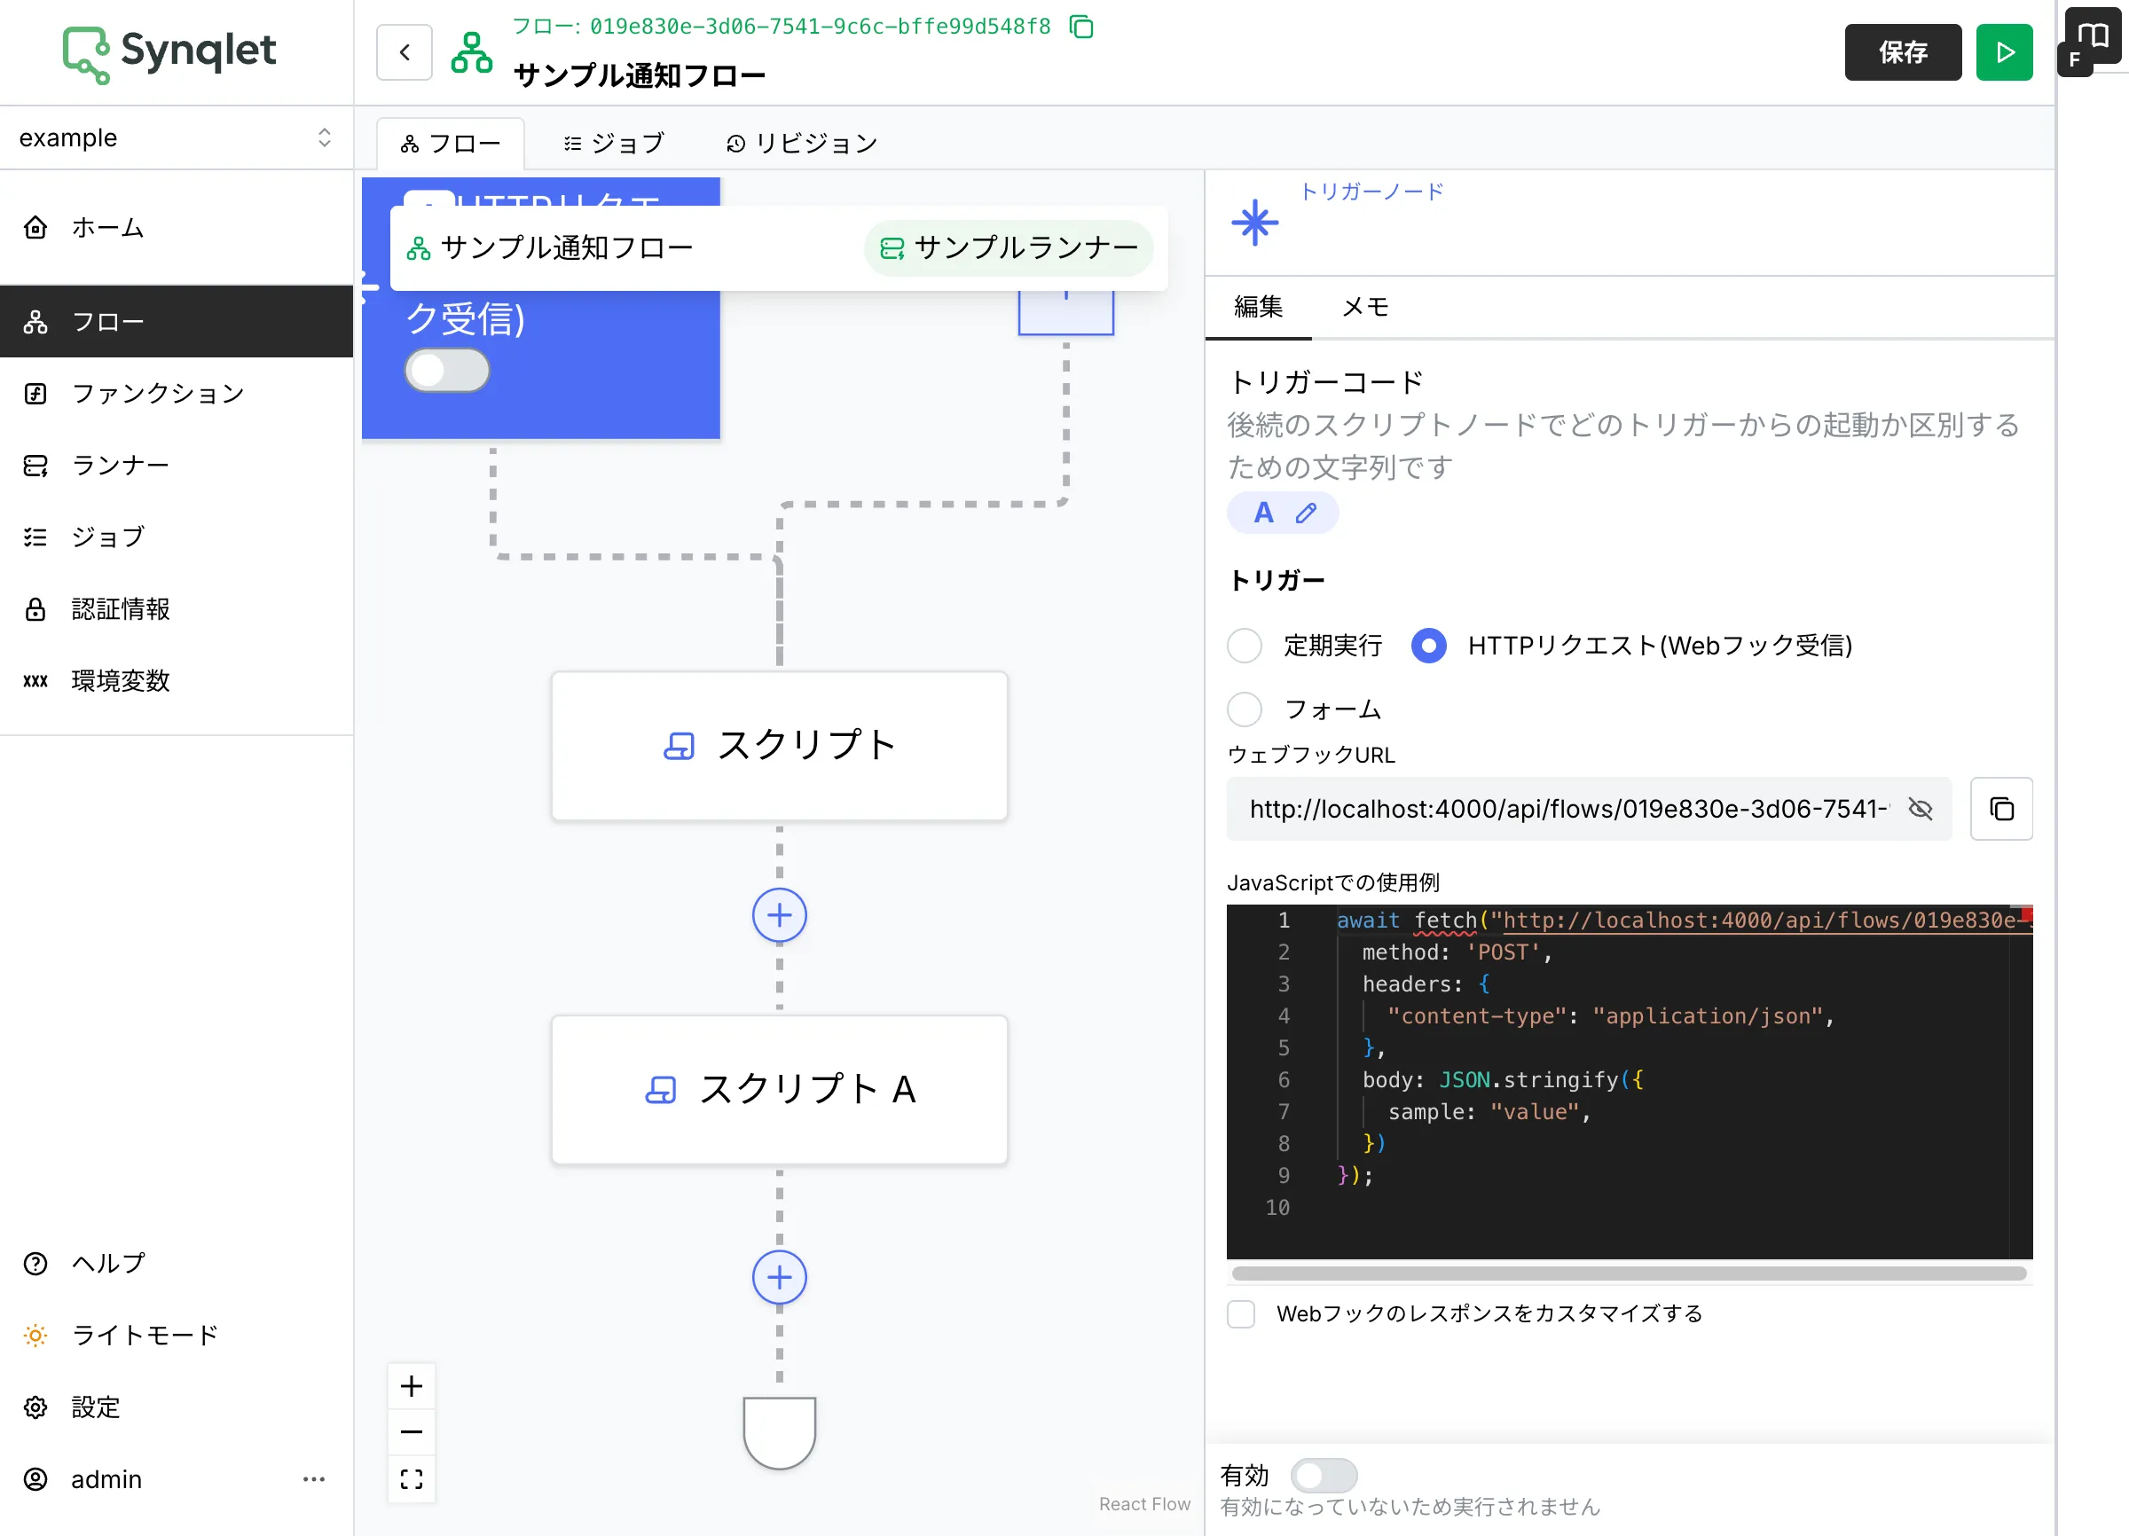The height and width of the screenshot is (1536, 2129).
Task: Select the フォーム radio option
Action: (x=1245, y=709)
